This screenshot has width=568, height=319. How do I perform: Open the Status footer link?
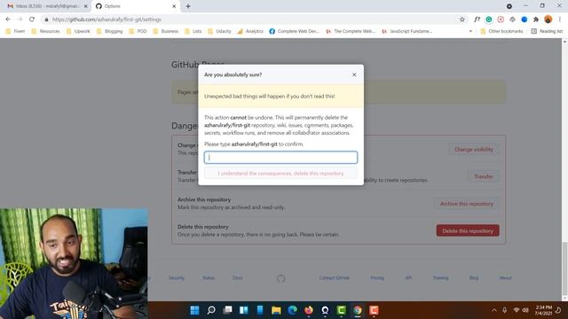click(x=209, y=277)
